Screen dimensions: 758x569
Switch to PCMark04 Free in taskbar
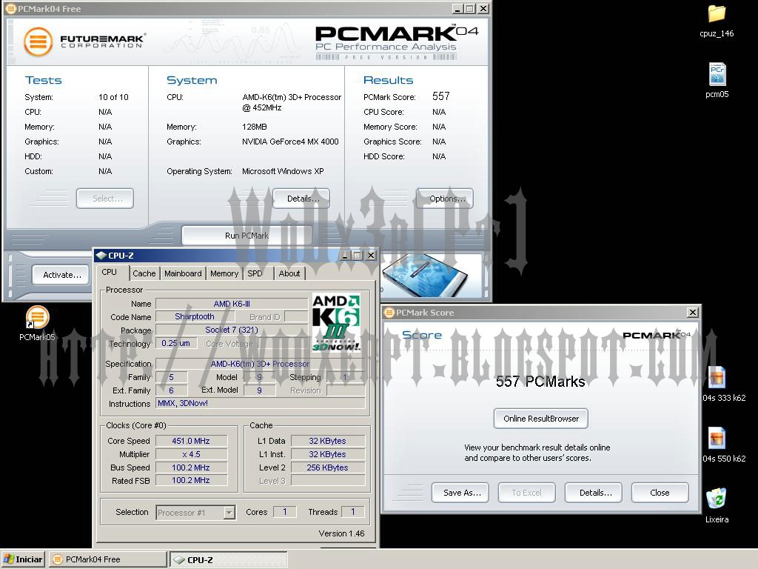(x=107, y=559)
